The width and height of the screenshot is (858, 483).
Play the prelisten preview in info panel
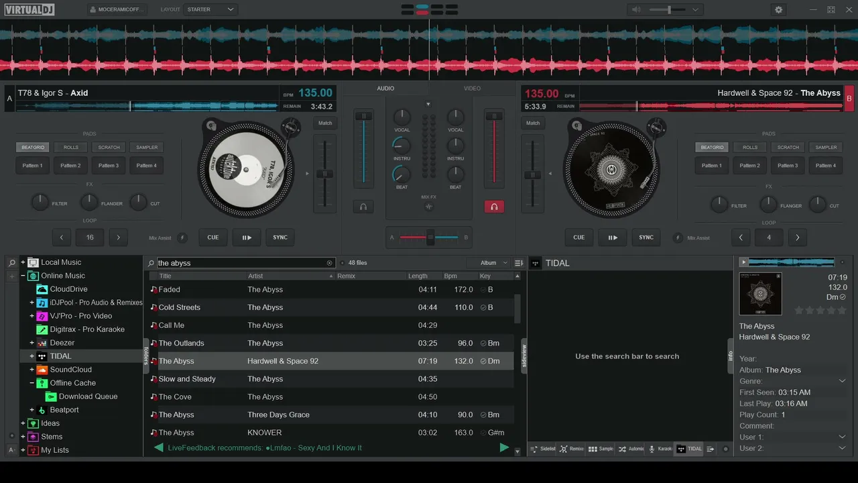(x=743, y=262)
